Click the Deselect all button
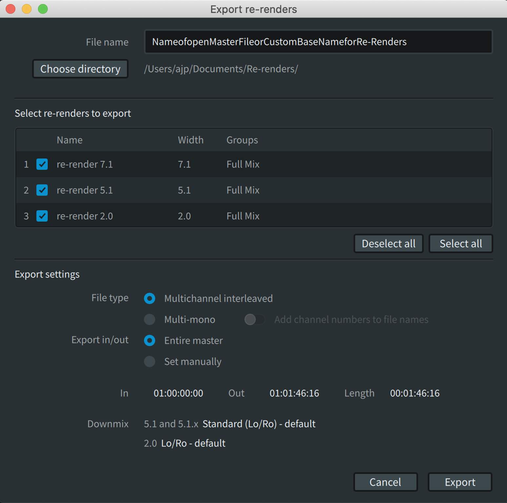 click(x=388, y=244)
